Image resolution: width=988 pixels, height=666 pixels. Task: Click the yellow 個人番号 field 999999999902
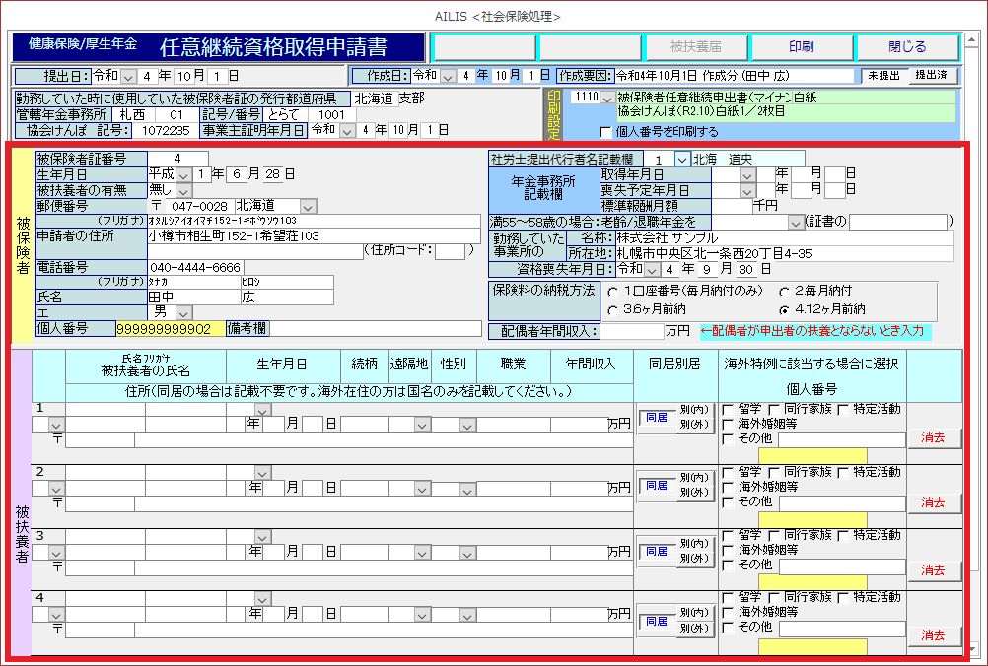coord(170,328)
